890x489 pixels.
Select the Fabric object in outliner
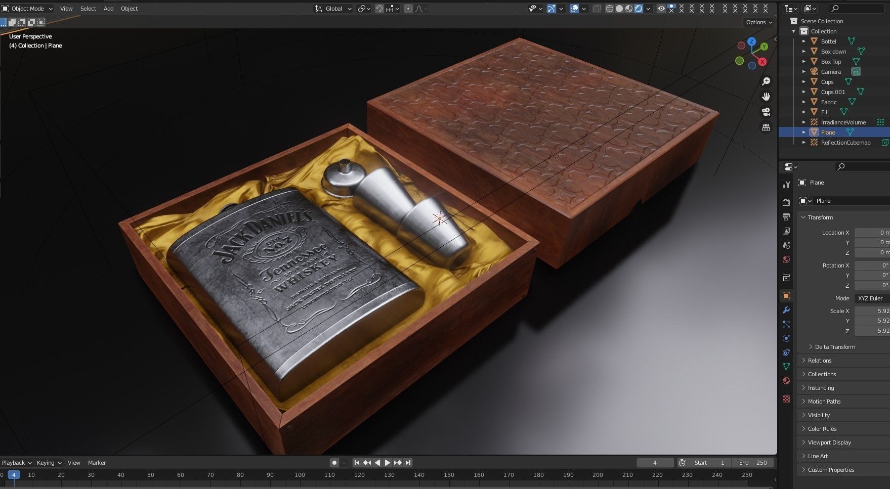click(829, 102)
